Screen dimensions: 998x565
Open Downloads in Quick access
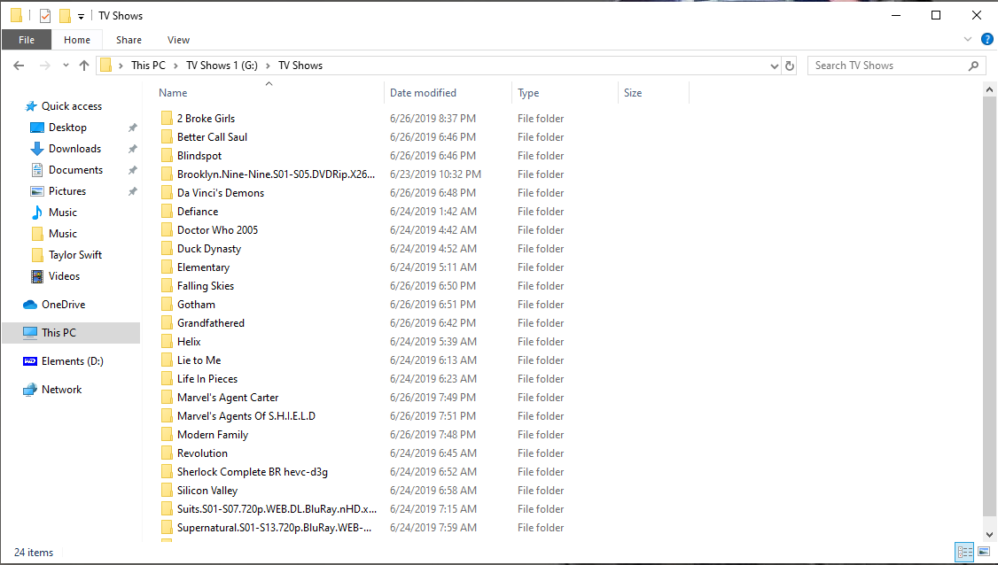pyautogui.click(x=74, y=148)
